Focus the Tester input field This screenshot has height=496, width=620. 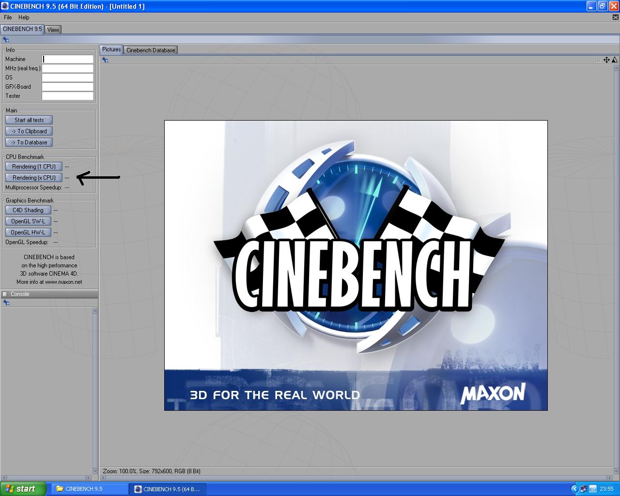pos(67,96)
